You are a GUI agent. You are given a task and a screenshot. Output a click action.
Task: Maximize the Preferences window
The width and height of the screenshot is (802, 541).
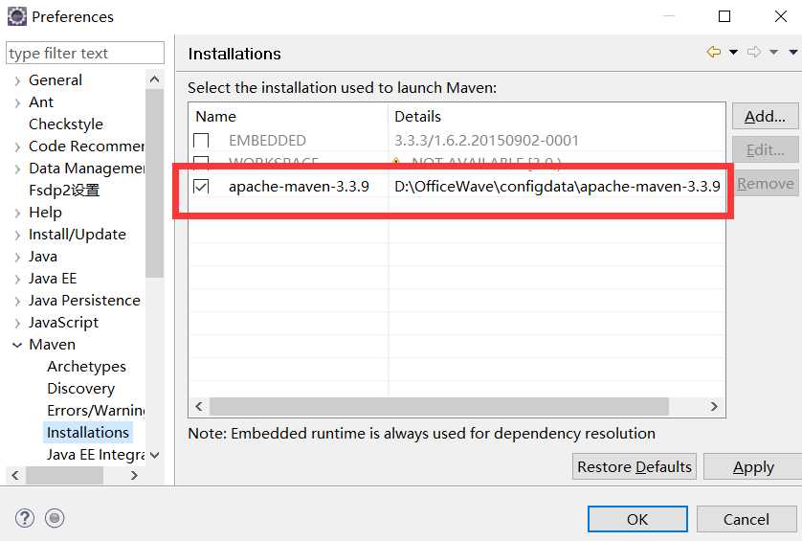724,16
